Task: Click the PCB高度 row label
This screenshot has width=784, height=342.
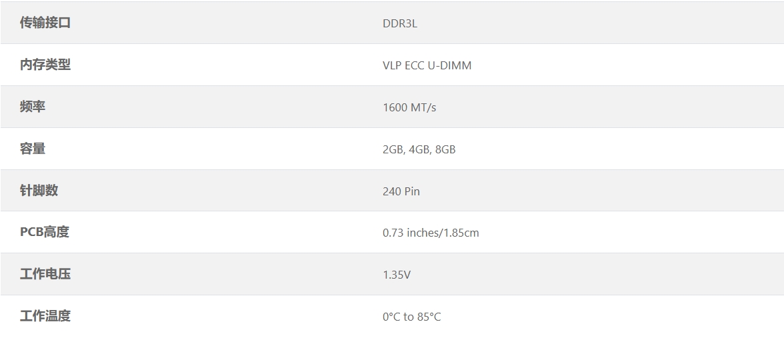Action: coord(45,232)
